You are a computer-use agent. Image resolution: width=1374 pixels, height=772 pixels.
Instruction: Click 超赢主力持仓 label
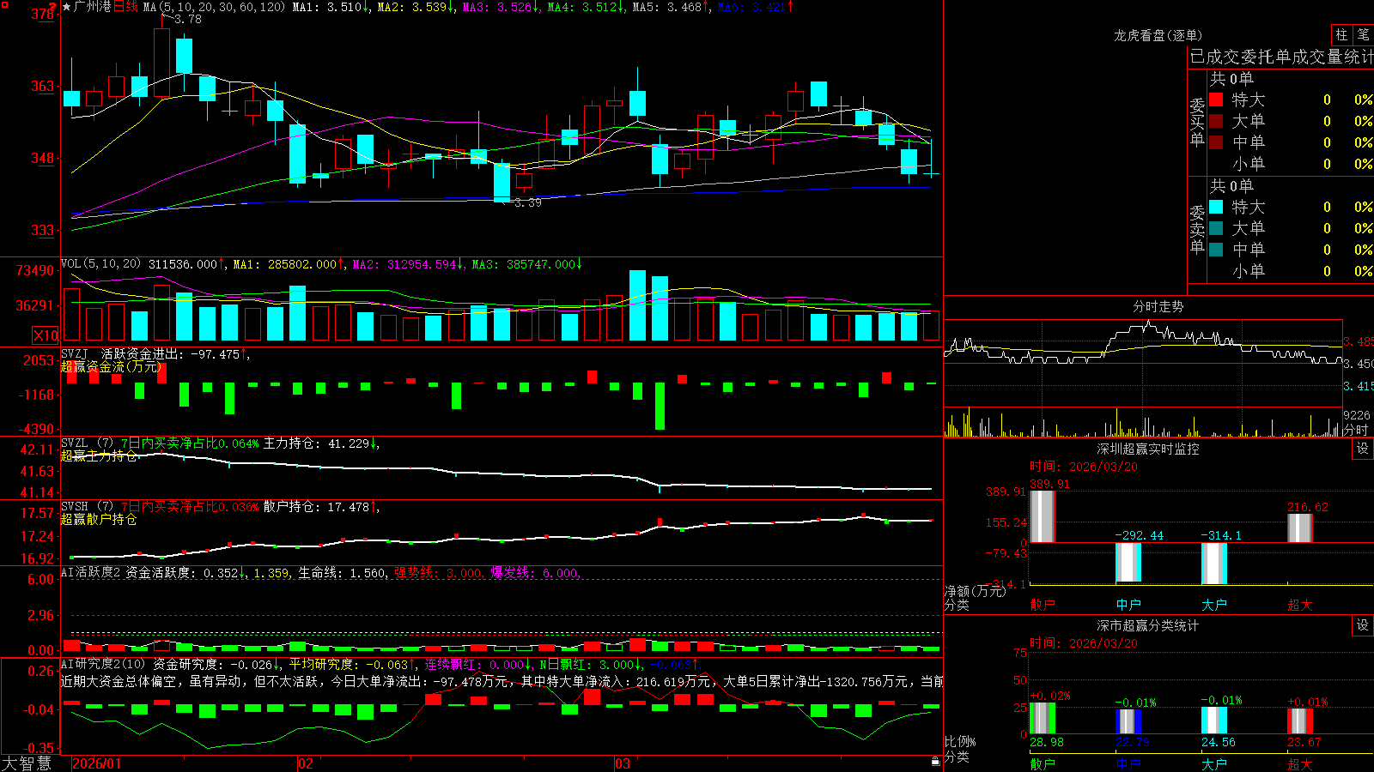pos(99,455)
